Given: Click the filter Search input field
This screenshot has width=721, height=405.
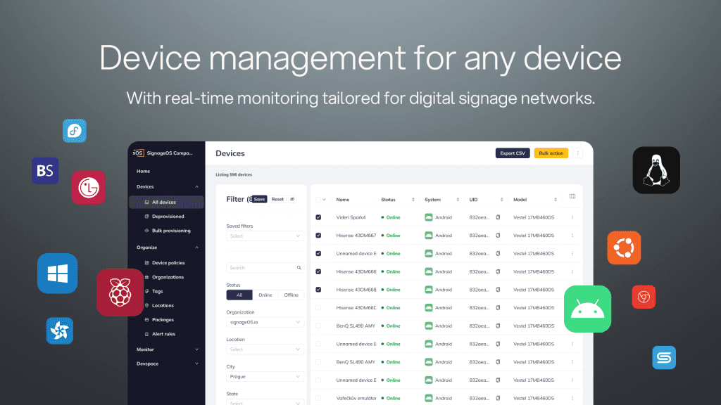Looking at the screenshot, I should (265, 268).
